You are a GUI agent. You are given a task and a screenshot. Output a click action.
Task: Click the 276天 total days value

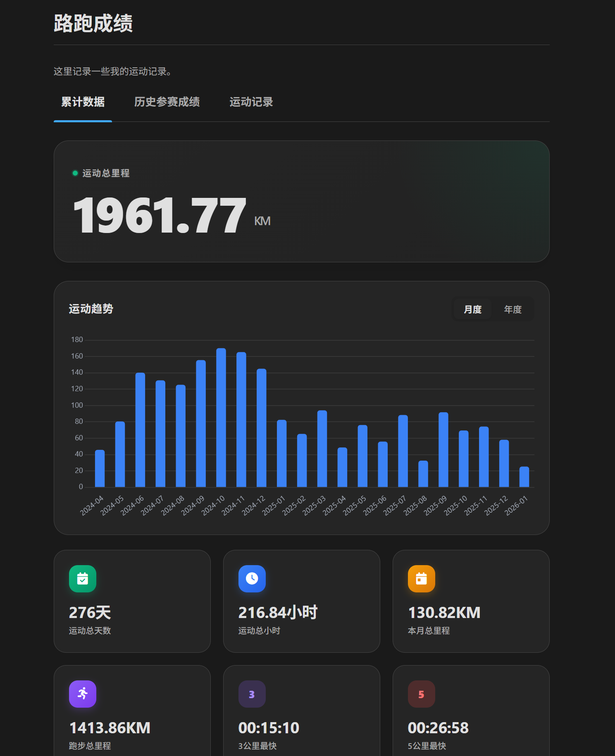coord(90,613)
